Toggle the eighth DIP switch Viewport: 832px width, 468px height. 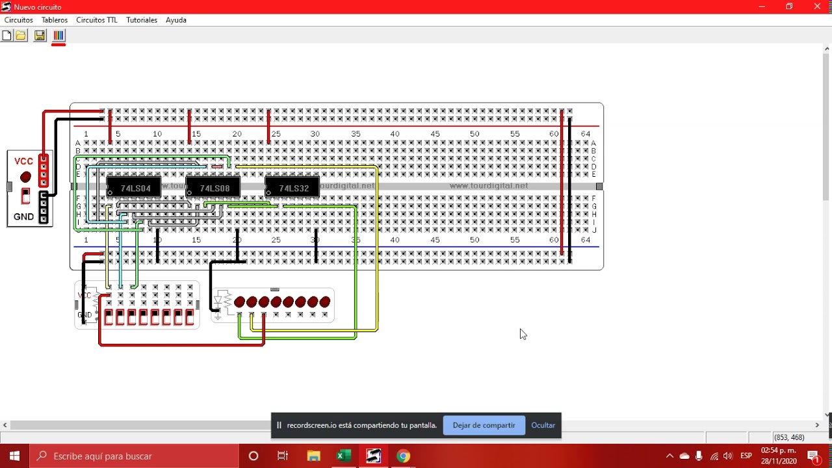pos(190,317)
